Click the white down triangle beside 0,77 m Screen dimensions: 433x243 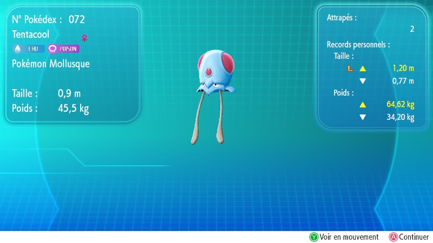pyautogui.click(x=363, y=81)
